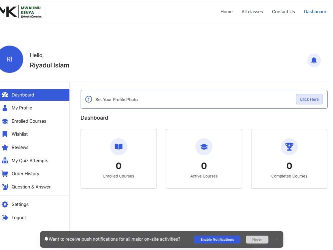
Task: Click the Settings gear icon
Action: coord(5,204)
